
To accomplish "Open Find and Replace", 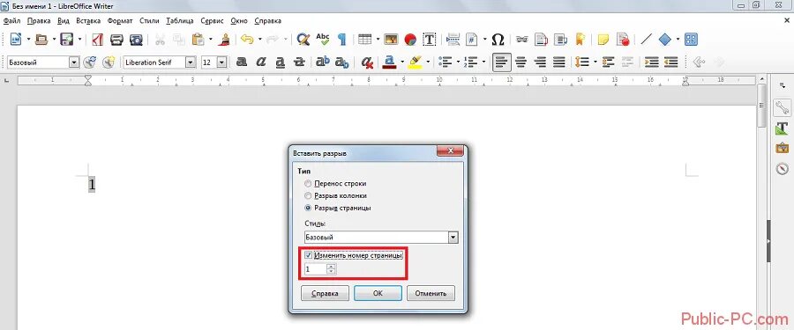I will [303, 39].
